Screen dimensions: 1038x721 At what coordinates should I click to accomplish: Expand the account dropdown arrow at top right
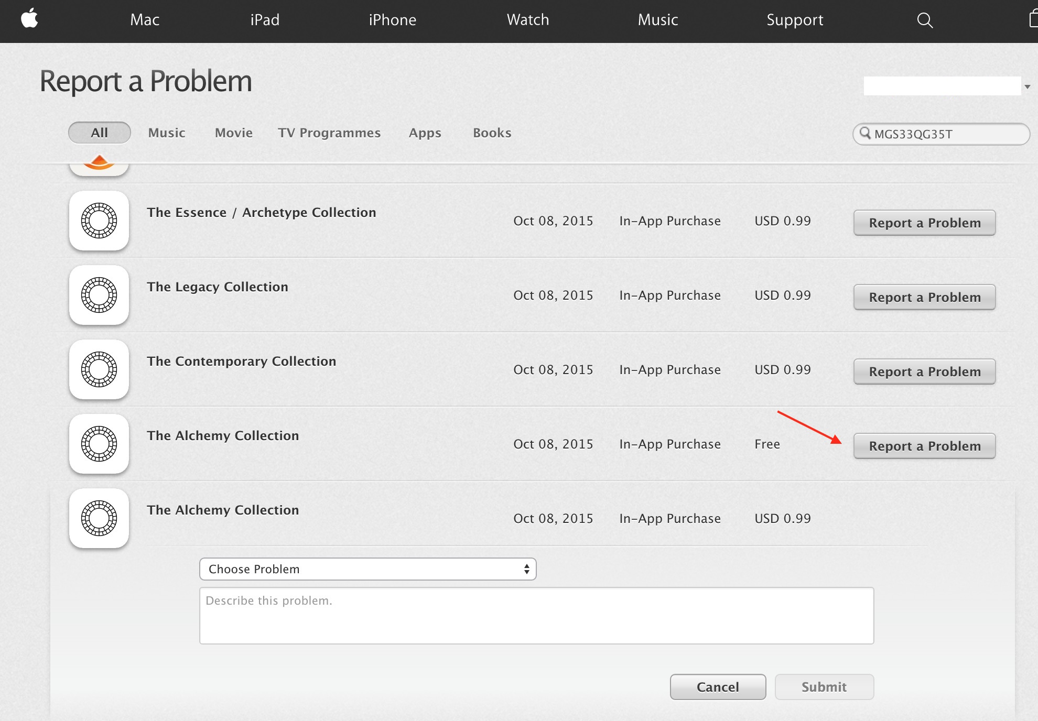[1028, 87]
